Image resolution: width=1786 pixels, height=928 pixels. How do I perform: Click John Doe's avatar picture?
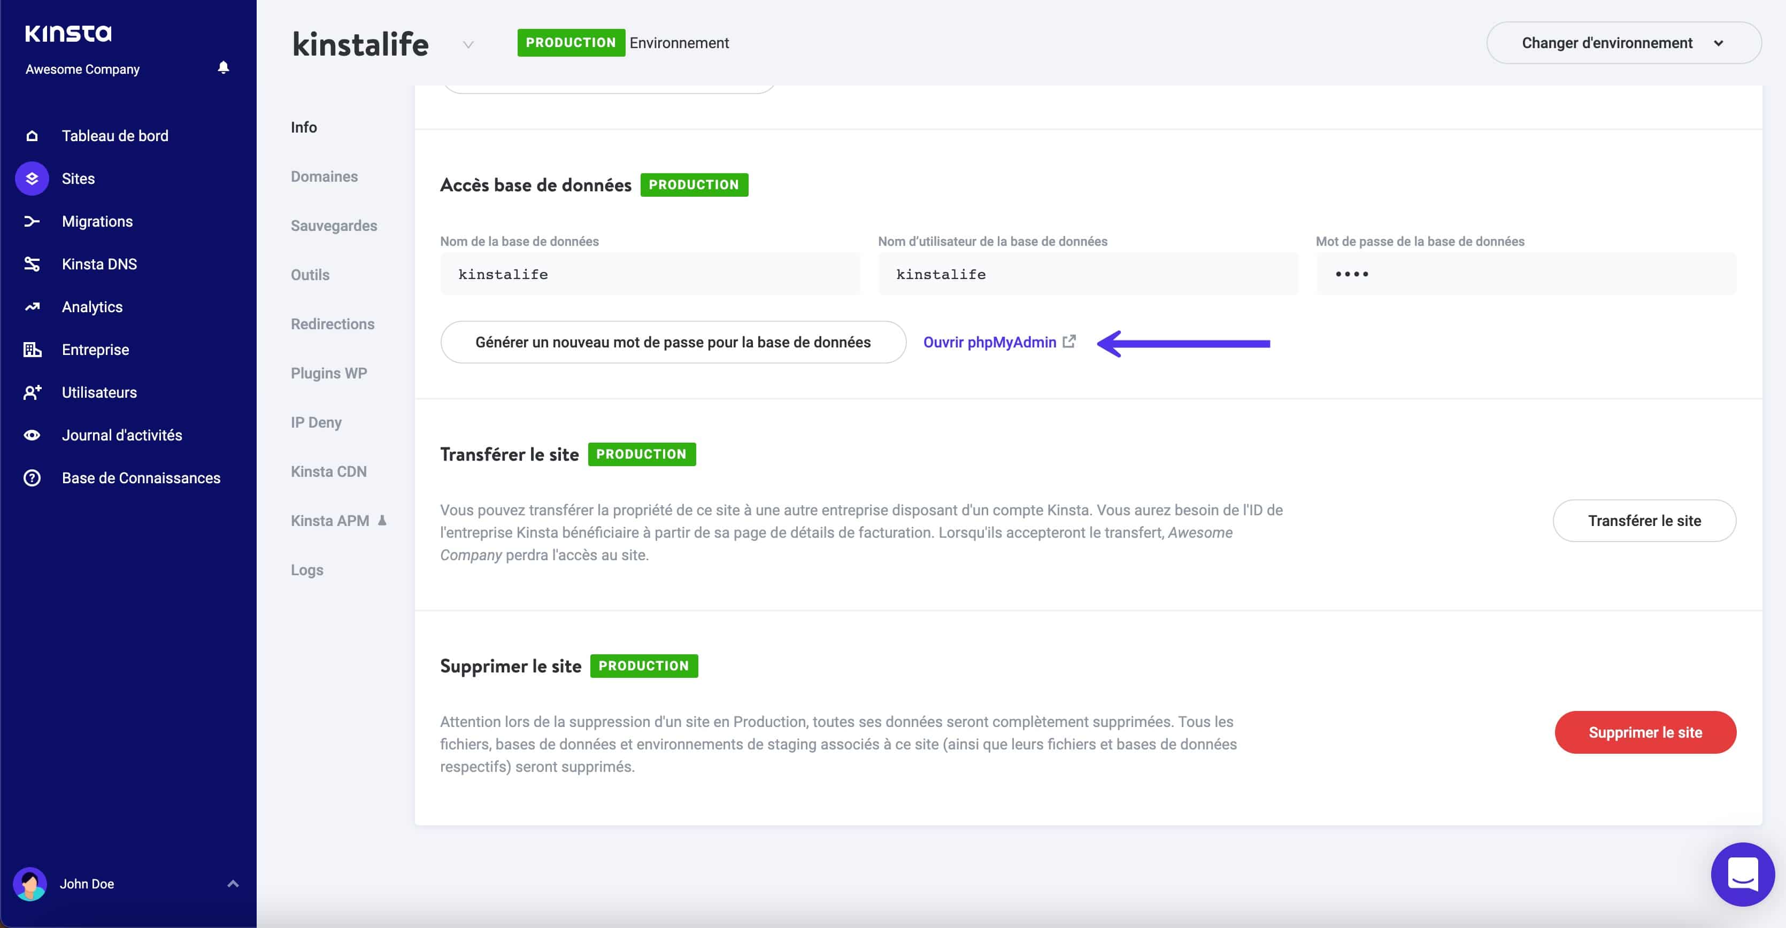coord(30,884)
